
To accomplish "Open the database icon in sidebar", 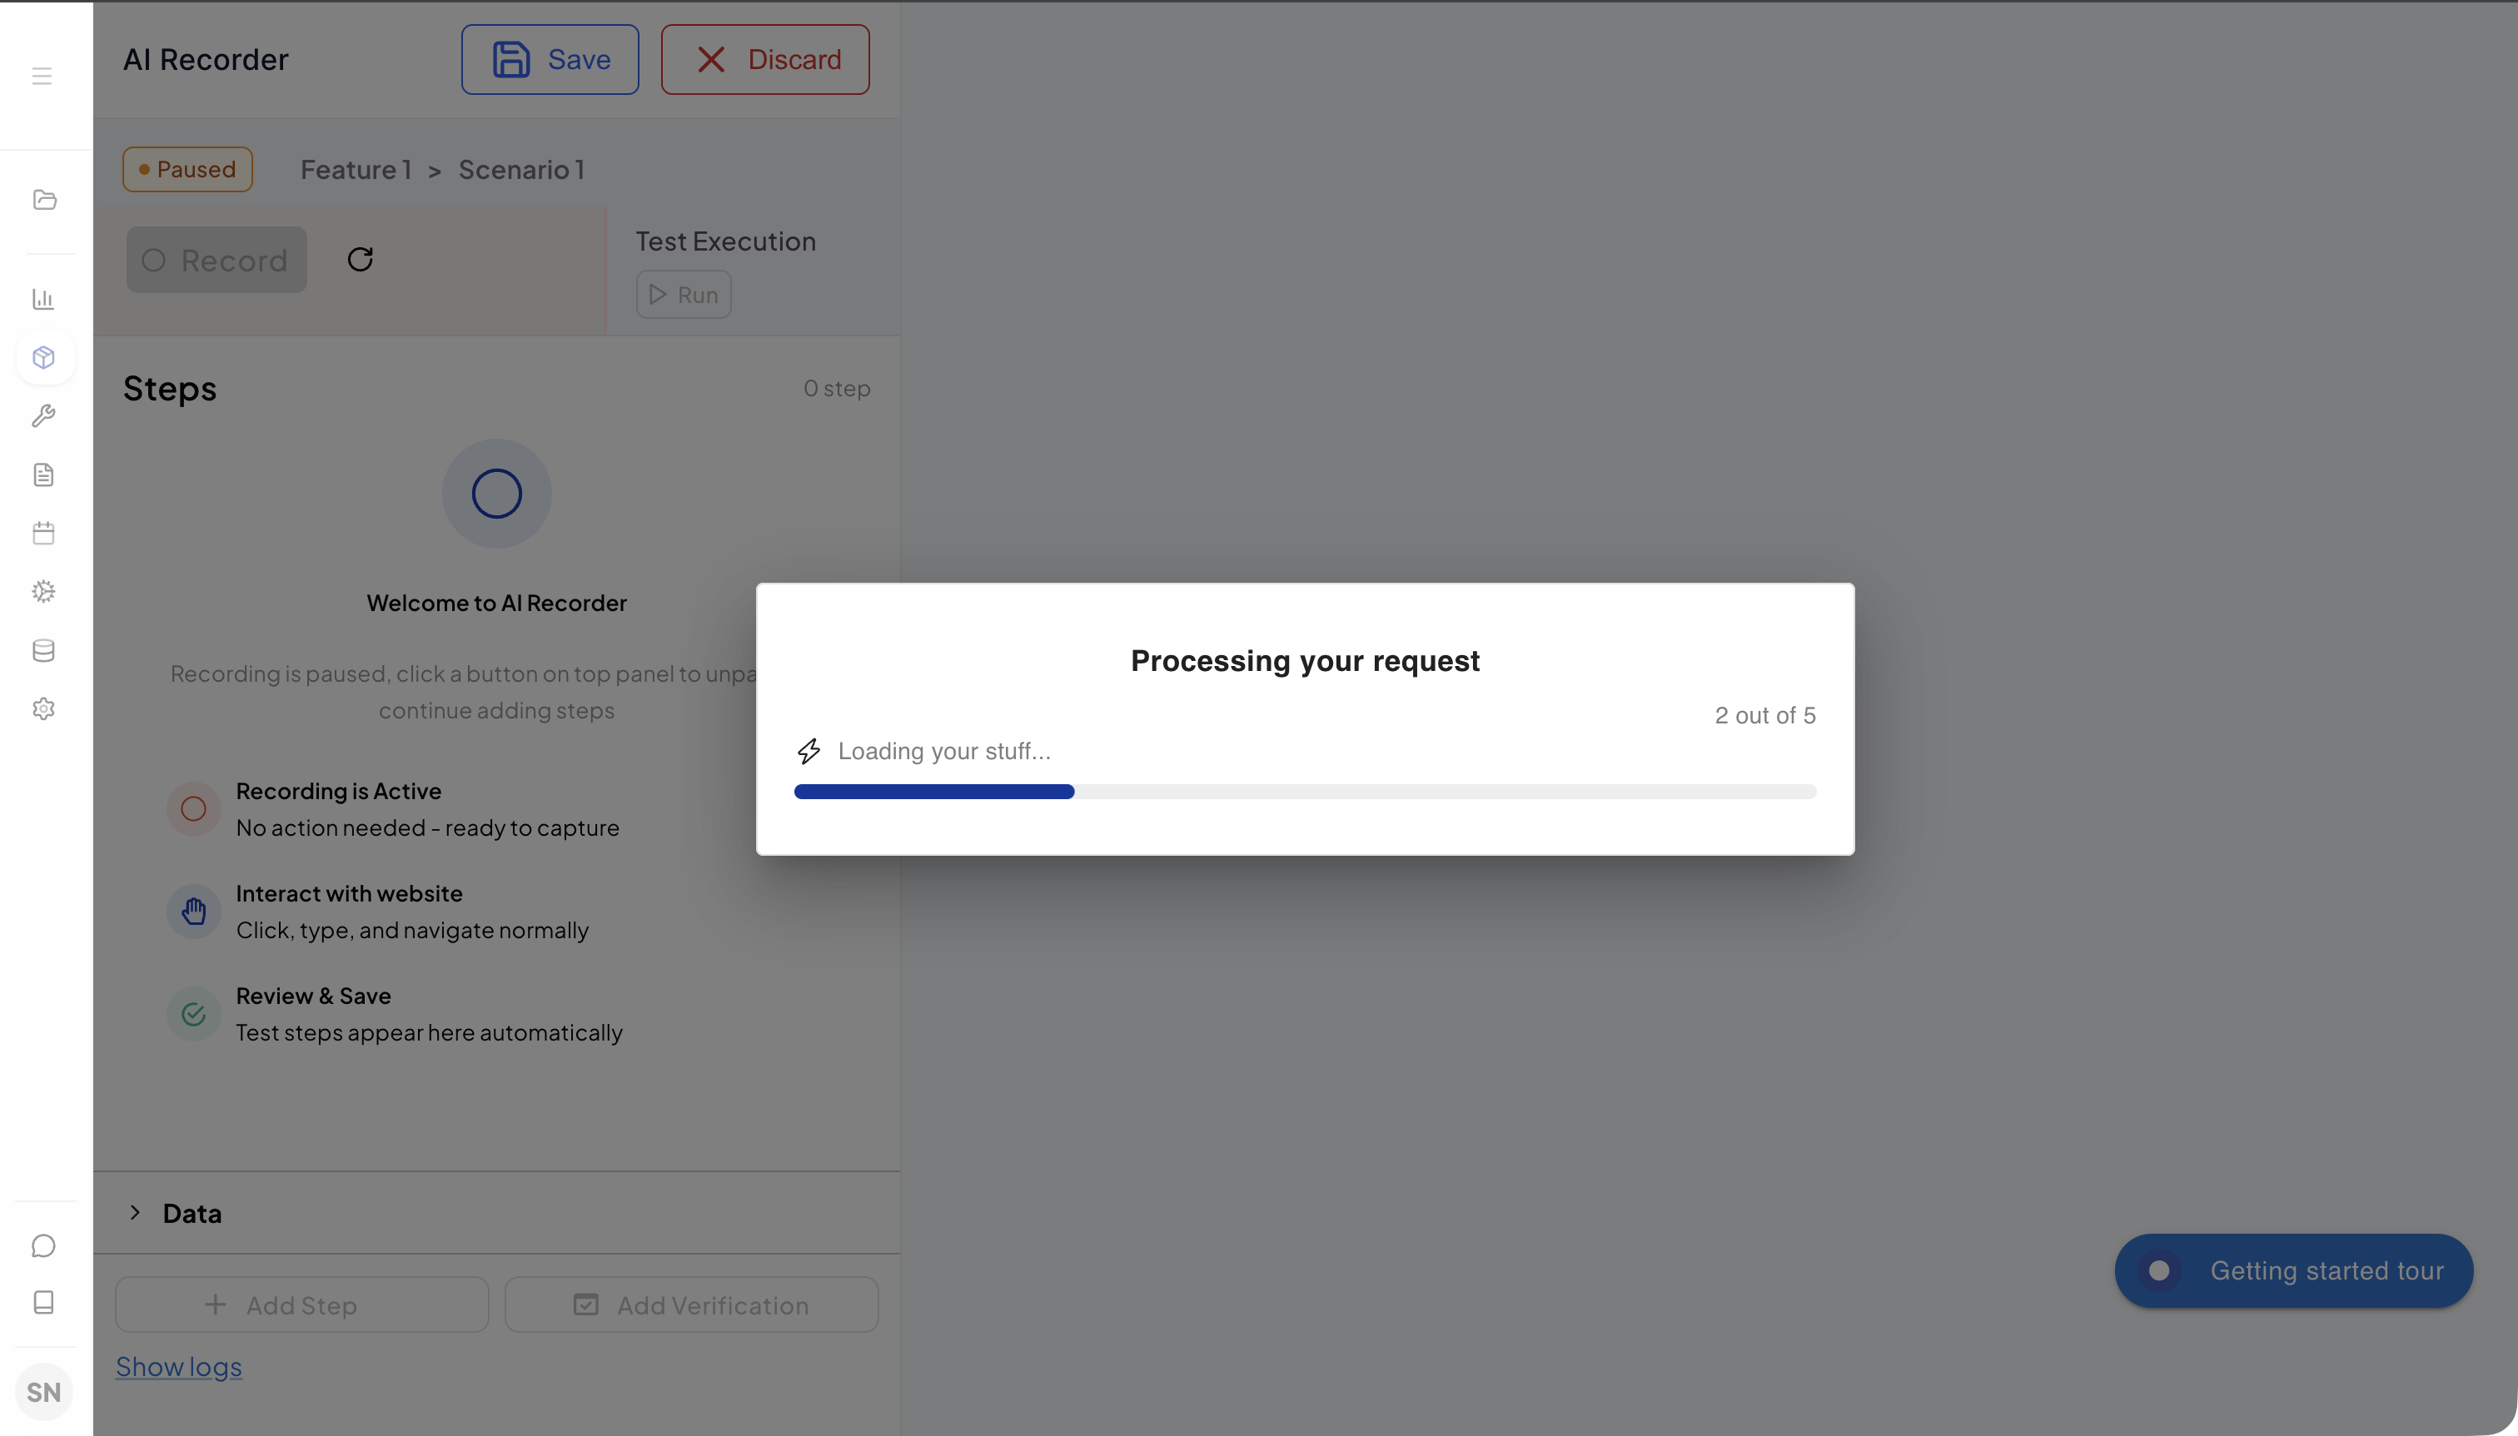I will [43, 650].
